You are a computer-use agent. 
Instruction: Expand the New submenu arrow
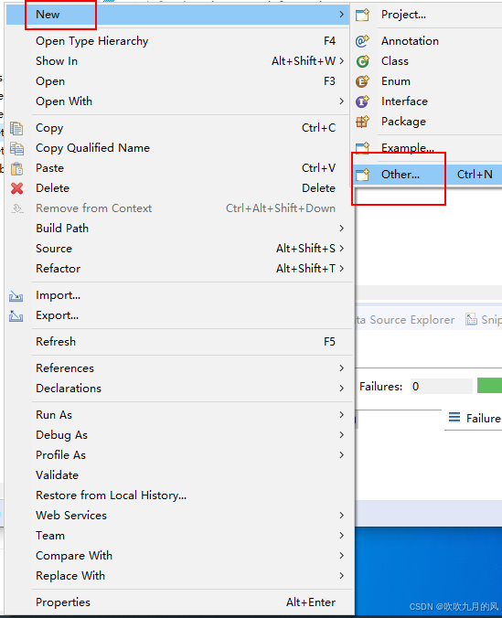pos(341,15)
